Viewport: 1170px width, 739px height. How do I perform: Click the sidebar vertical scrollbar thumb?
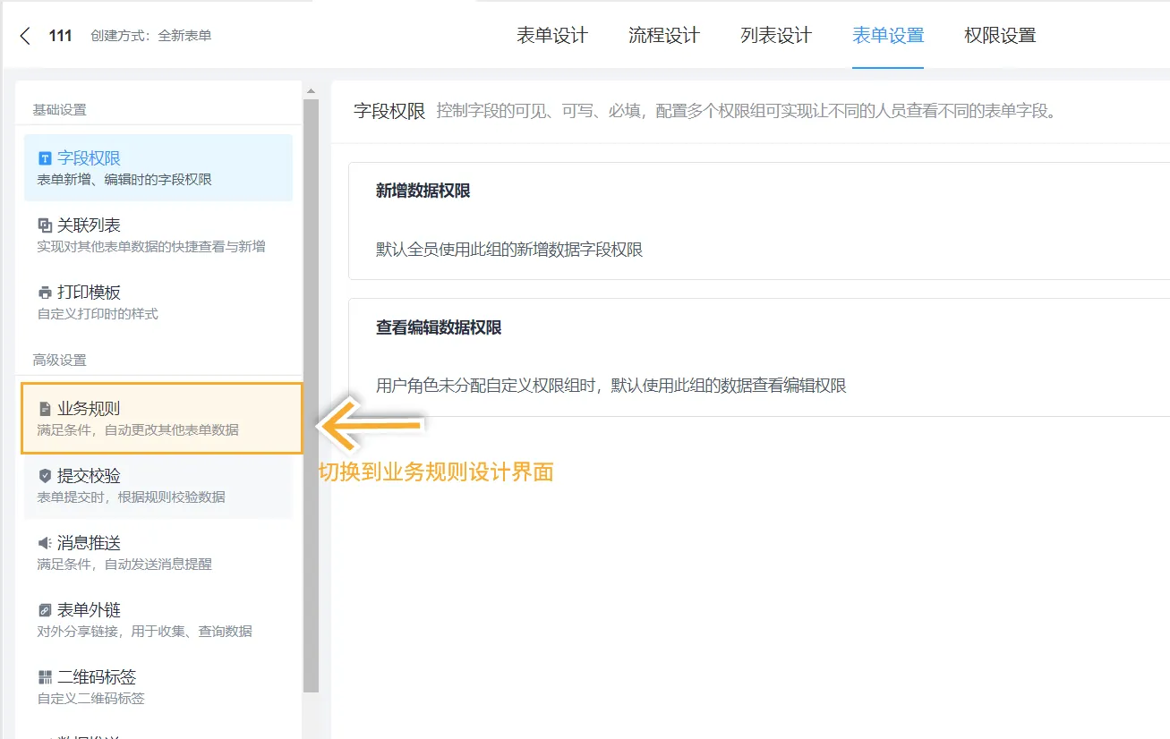pyautogui.click(x=311, y=394)
